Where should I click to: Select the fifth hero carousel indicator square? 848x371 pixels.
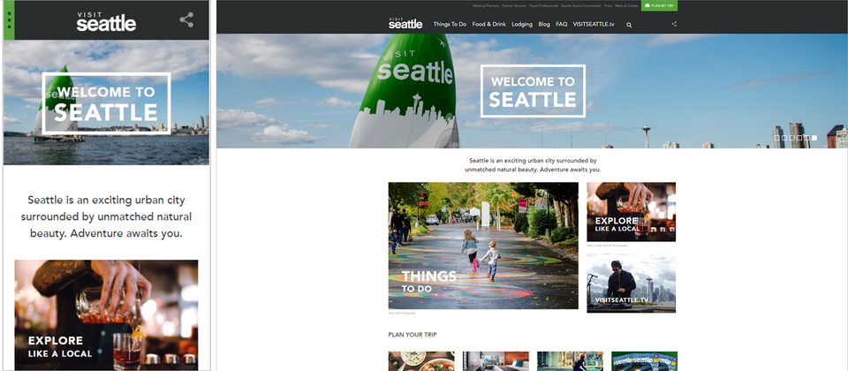[806, 138]
